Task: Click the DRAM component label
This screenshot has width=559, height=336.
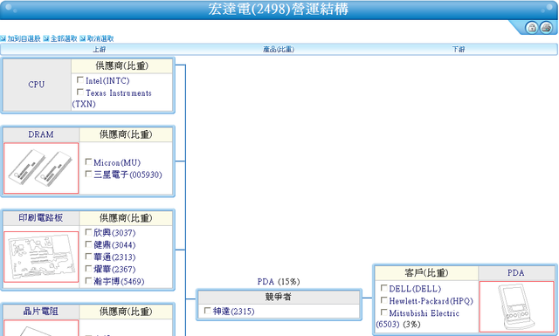Action: (x=41, y=134)
